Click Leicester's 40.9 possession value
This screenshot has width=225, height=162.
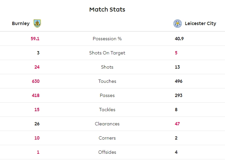[x=179, y=39]
